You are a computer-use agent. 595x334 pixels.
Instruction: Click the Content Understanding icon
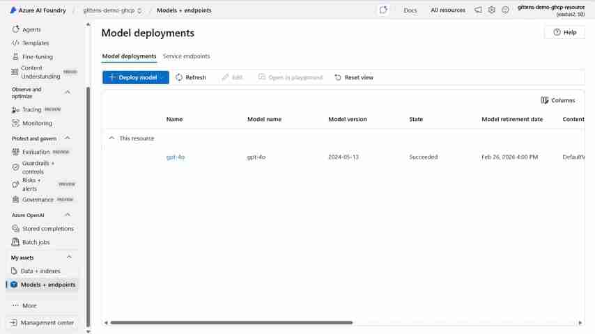[x=15, y=72]
